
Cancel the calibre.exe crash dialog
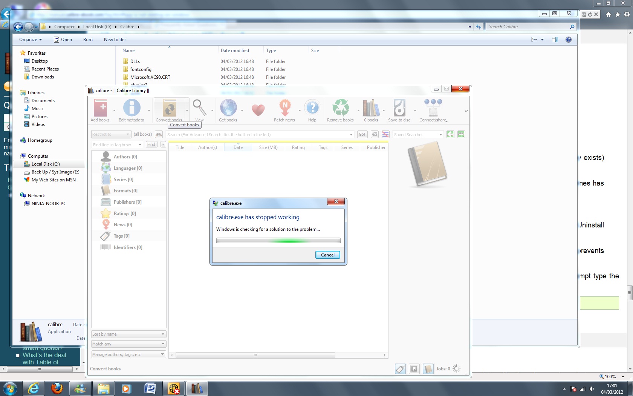click(327, 255)
